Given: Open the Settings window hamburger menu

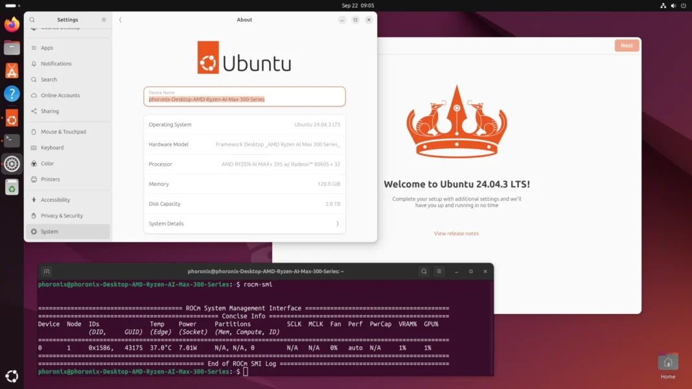Looking at the screenshot, I should coord(104,20).
